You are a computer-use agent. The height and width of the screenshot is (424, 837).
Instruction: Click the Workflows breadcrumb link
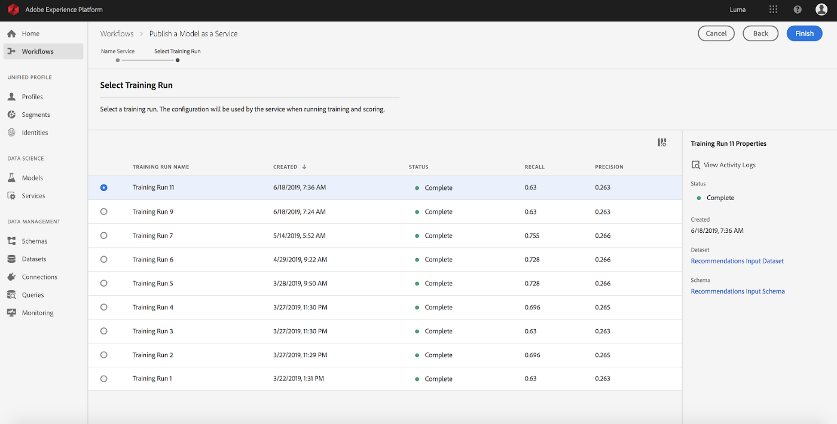tap(117, 33)
